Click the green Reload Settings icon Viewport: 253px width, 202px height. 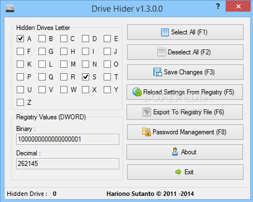pos(137,92)
